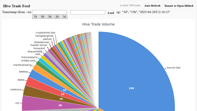Click the 'beebop' pie label
197x111 pixels.
pyautogui.click(x=23, y=71)
